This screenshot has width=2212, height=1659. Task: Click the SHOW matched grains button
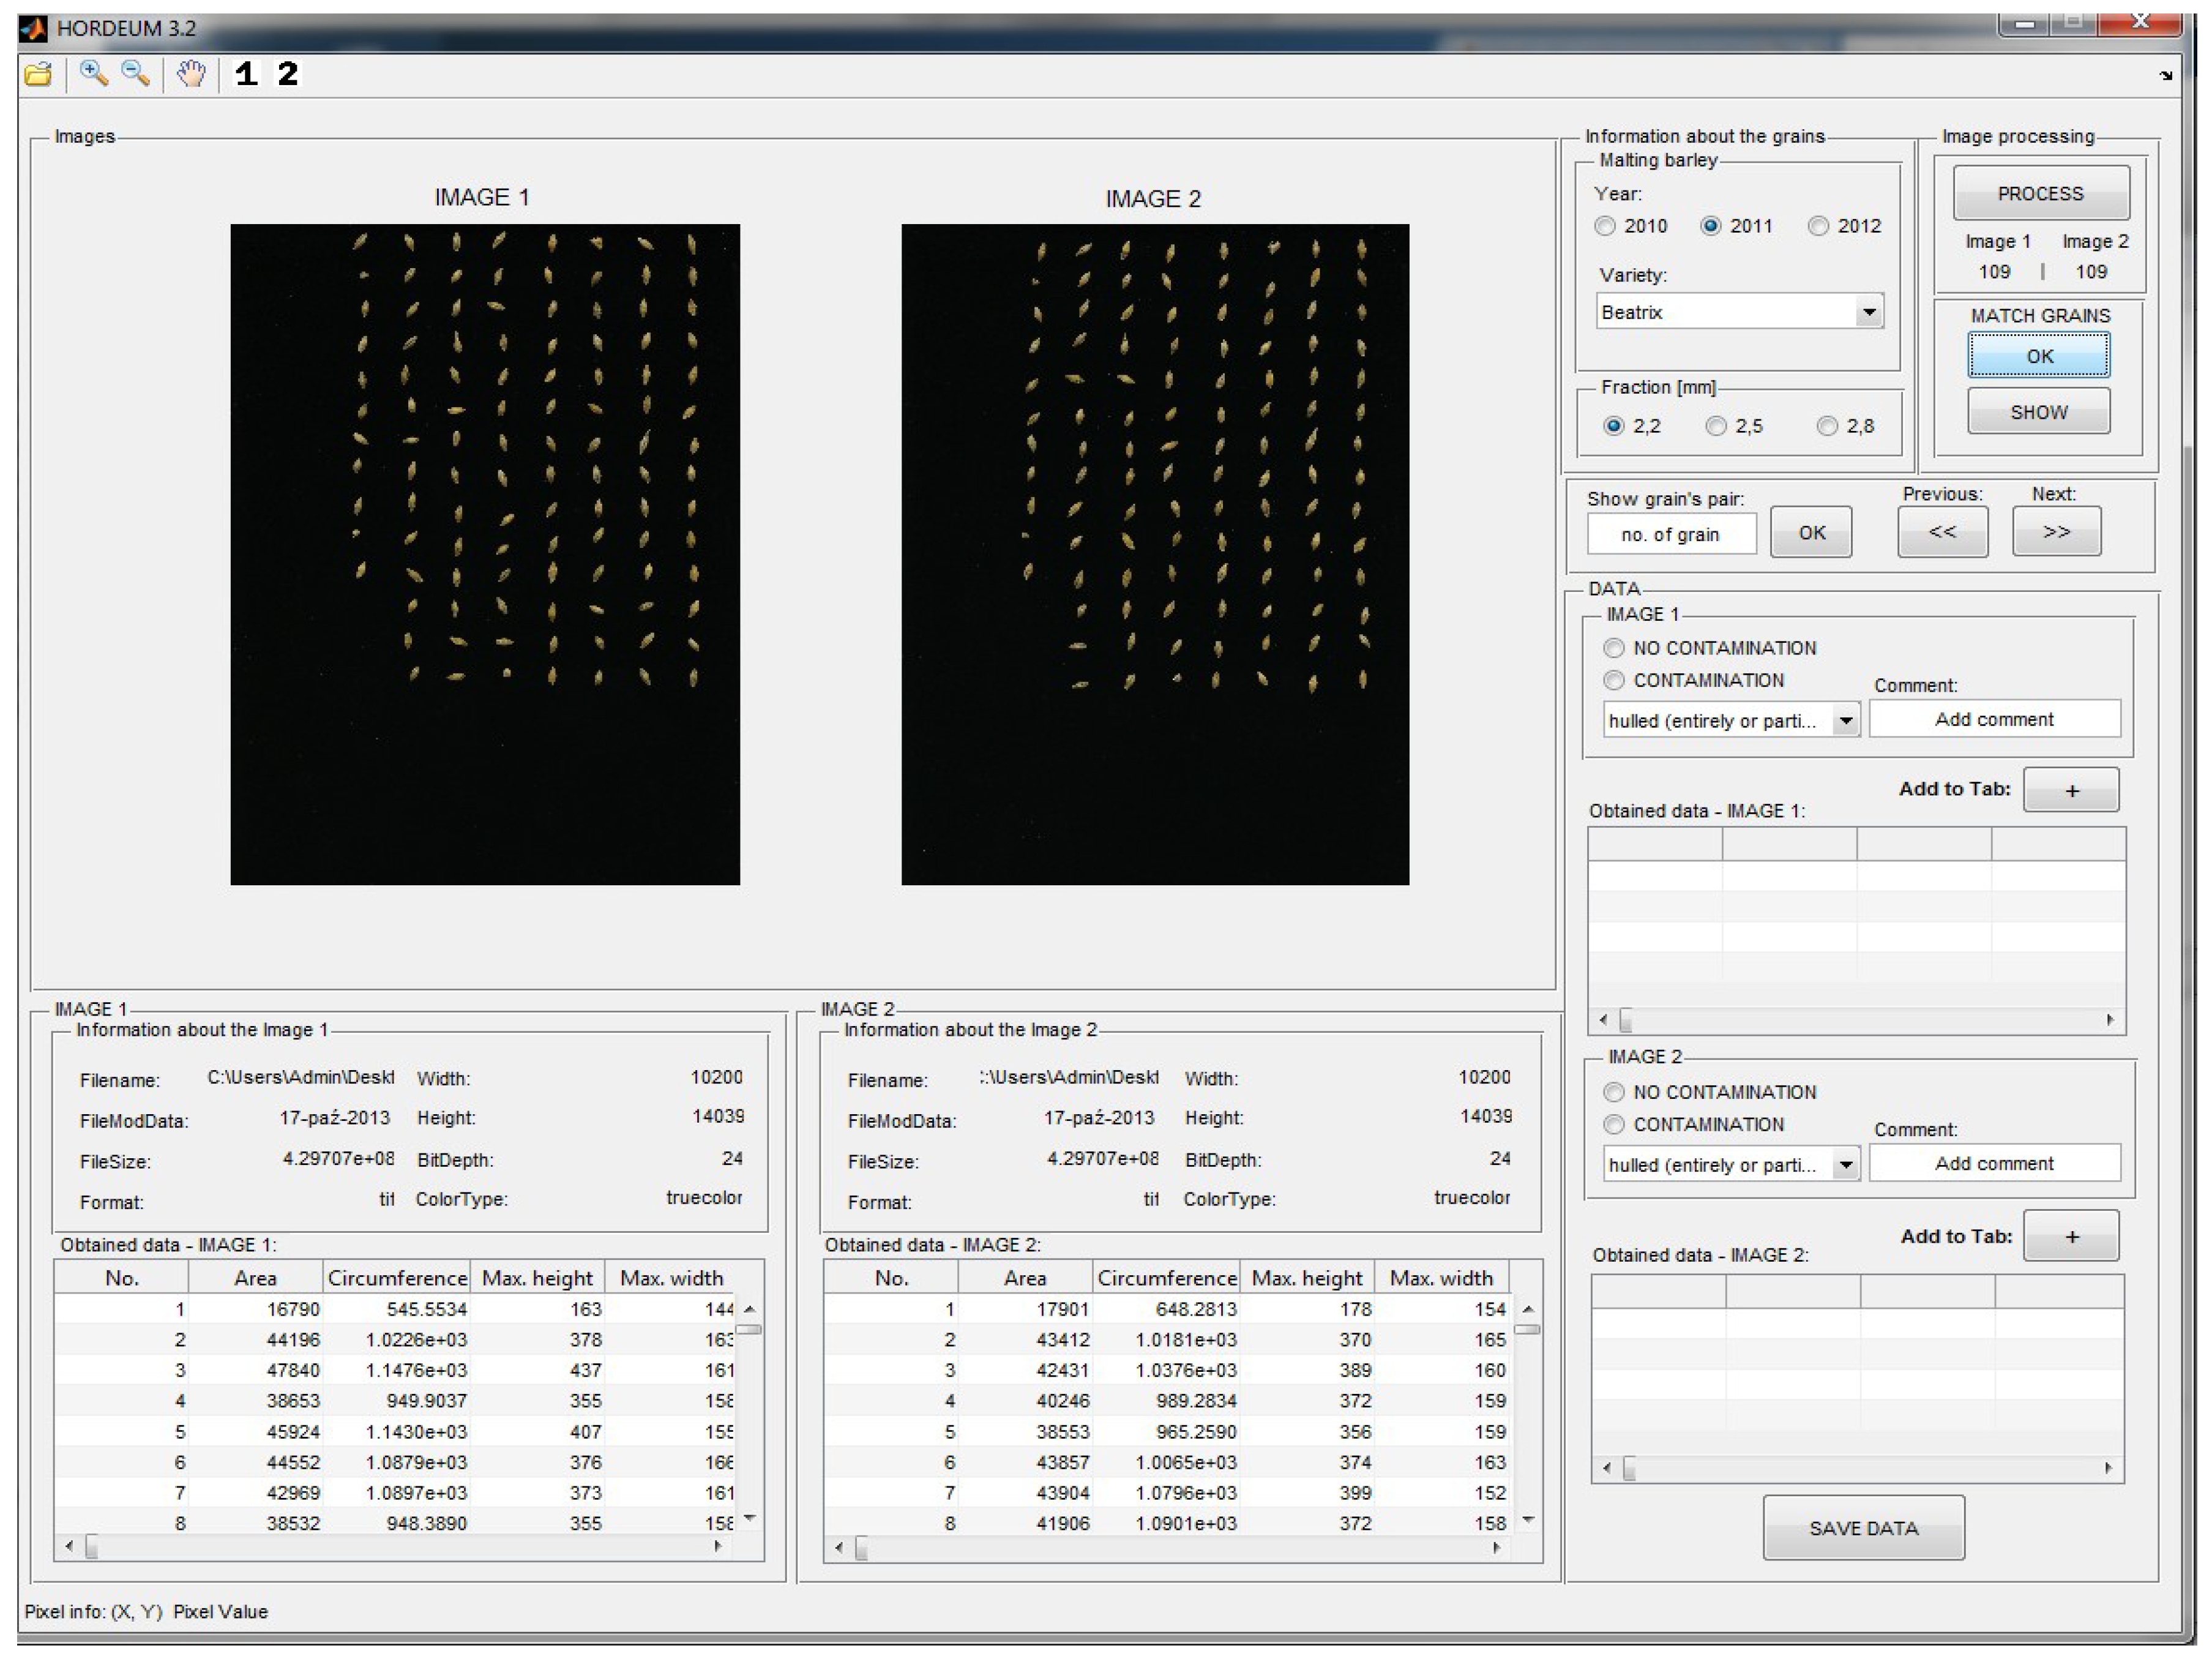2038,412
